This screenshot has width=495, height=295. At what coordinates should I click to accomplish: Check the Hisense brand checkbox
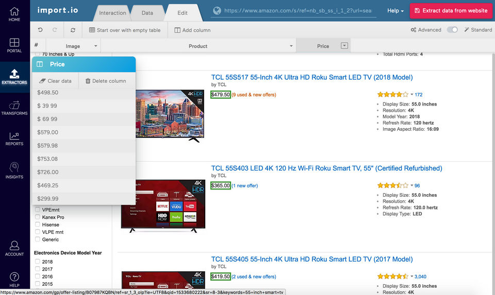click(38, 224)
